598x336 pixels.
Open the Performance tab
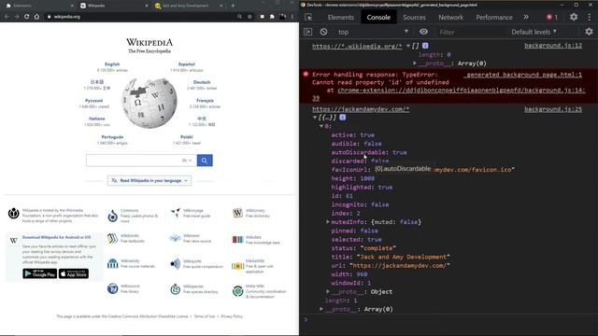click(x=494, y=17)
